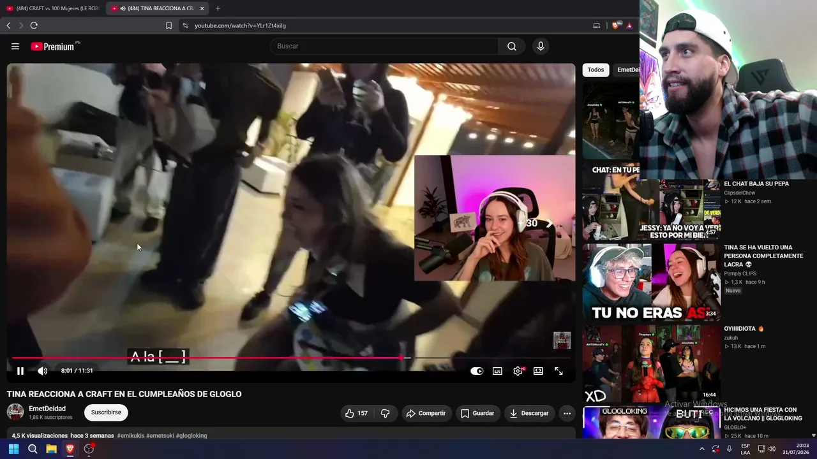
Task: Open the EmetDeidad channel name link
Action: point(47,409)
